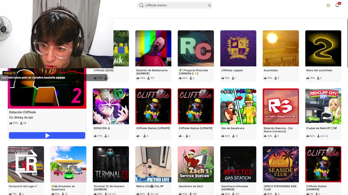Clear the search field with the X icon
Viewport: 348px width, 195px height.
[209, 5]
